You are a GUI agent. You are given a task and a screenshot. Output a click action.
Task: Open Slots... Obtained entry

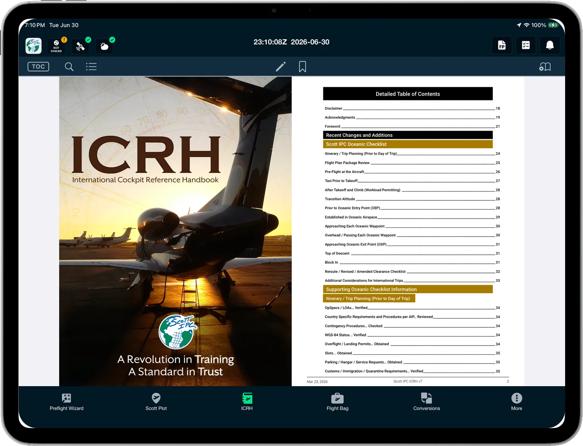(412, 353)
